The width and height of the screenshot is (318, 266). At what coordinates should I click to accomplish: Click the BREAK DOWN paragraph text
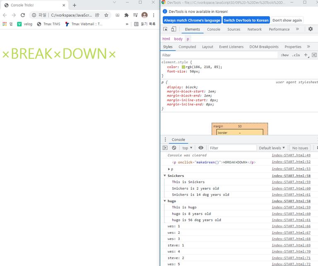(59, 54)
